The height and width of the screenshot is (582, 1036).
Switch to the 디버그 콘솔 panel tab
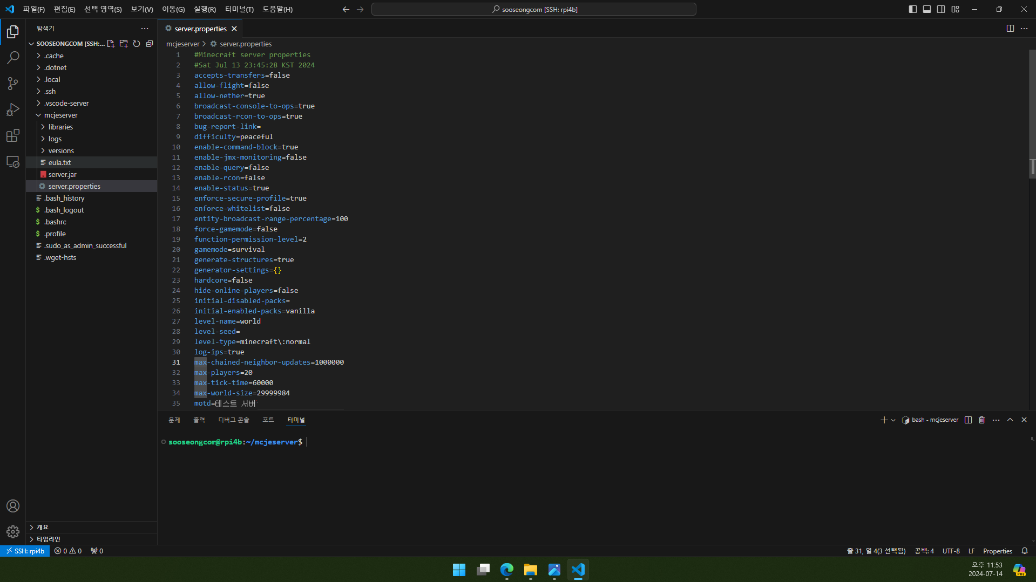pyautogui.click(x=234, y=420)
